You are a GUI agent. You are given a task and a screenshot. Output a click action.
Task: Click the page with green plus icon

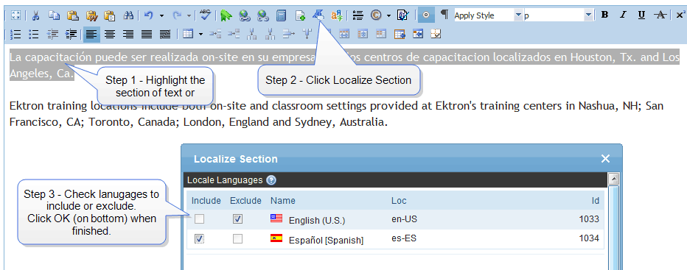tap(300, 15)
